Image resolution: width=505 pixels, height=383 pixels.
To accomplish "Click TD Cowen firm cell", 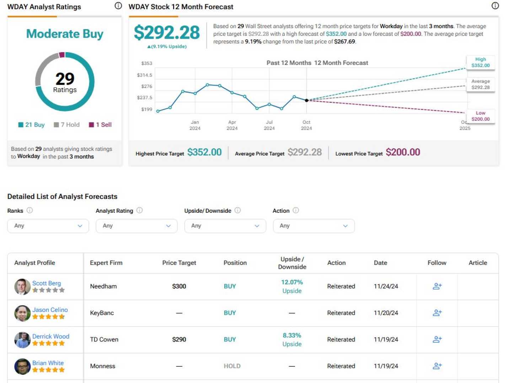I will click(104, 339).
